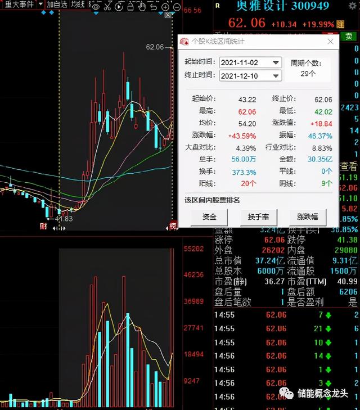Click the 资金 ranking button
This screenshot has width=360, height=410.
coord(209,217)
